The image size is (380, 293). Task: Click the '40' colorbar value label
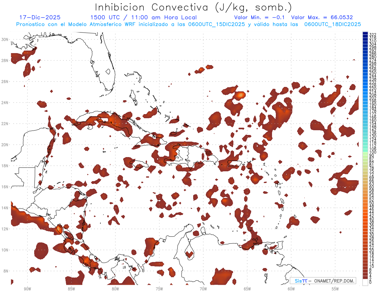click(372, 219)
